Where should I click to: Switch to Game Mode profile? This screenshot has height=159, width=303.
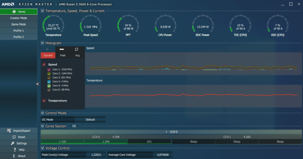[x=19, y=24]
